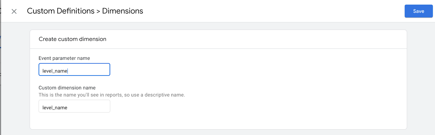Click the "Event parameter name" label

[64, 58]
